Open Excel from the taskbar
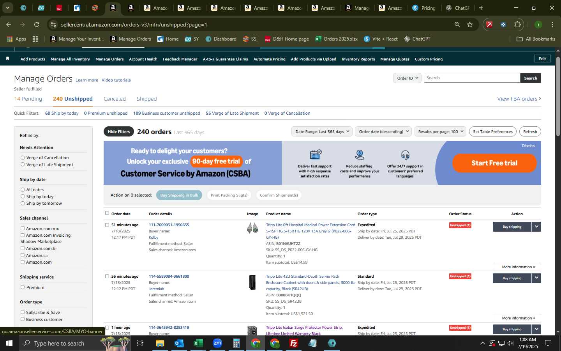Viewport: 561px width, 351px height. (198, 343)
